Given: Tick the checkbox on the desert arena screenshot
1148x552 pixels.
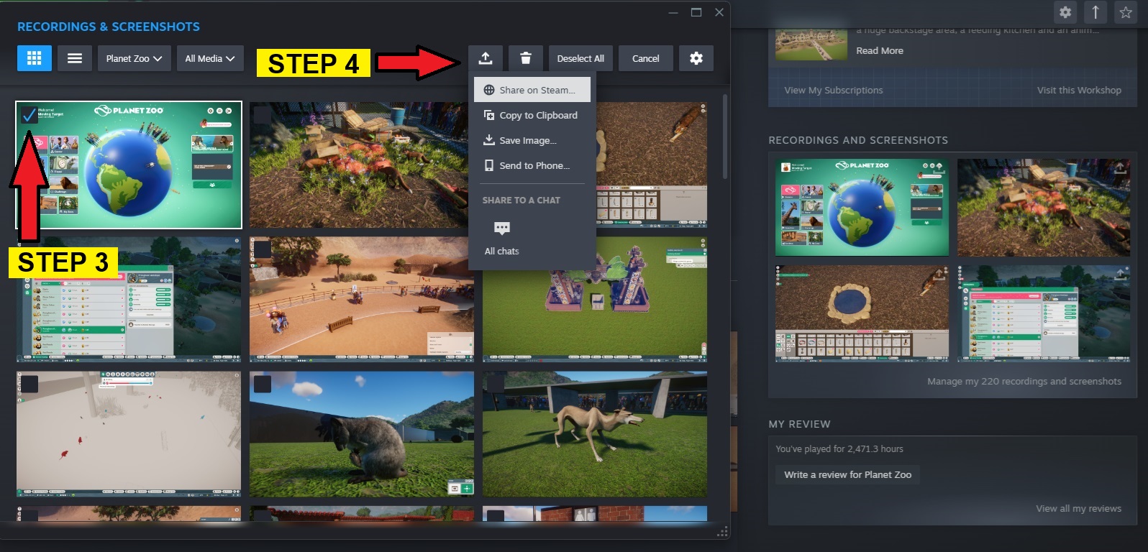Looking at the screenshot, I should pos(263,249).
